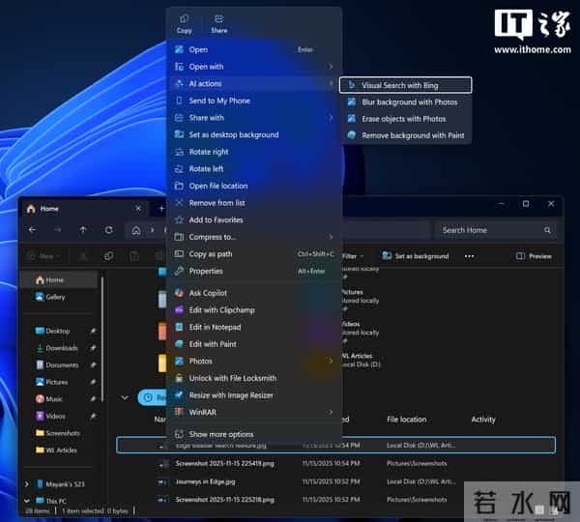Viewport: 580px width, 522px height.
Task: Click Resize with Image Resizer icon
Action: (179, 395)
